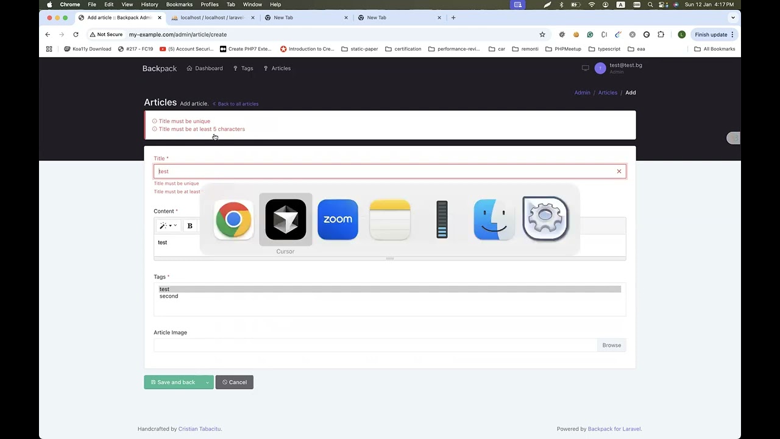Screen dimensions: 780x439
Task: Go to Admin breadcrumb
Action: tap(582, 93)
